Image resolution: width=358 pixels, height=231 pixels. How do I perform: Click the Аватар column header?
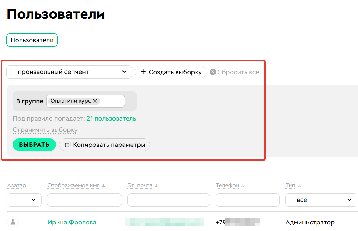[x=16, y=185]
